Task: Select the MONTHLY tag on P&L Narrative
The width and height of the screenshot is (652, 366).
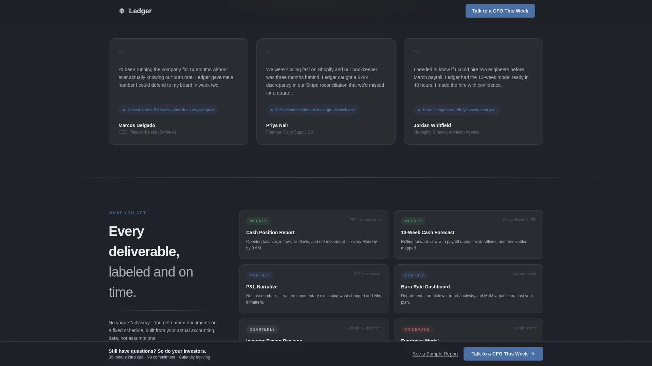Action: point(259,275)
